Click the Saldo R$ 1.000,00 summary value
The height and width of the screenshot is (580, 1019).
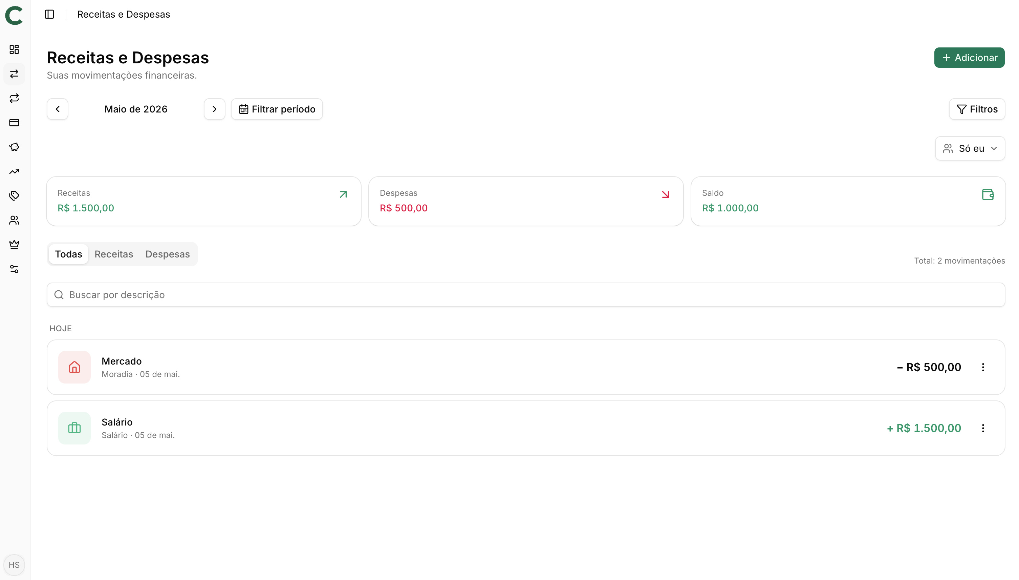[731, 208]
